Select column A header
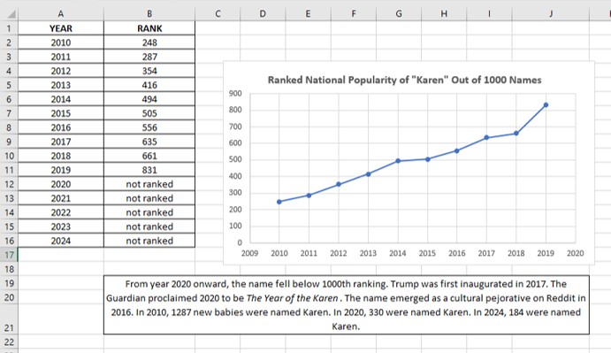Image resolution: width=611 pixels, height=353 pixels. click(x=61, y=13)
